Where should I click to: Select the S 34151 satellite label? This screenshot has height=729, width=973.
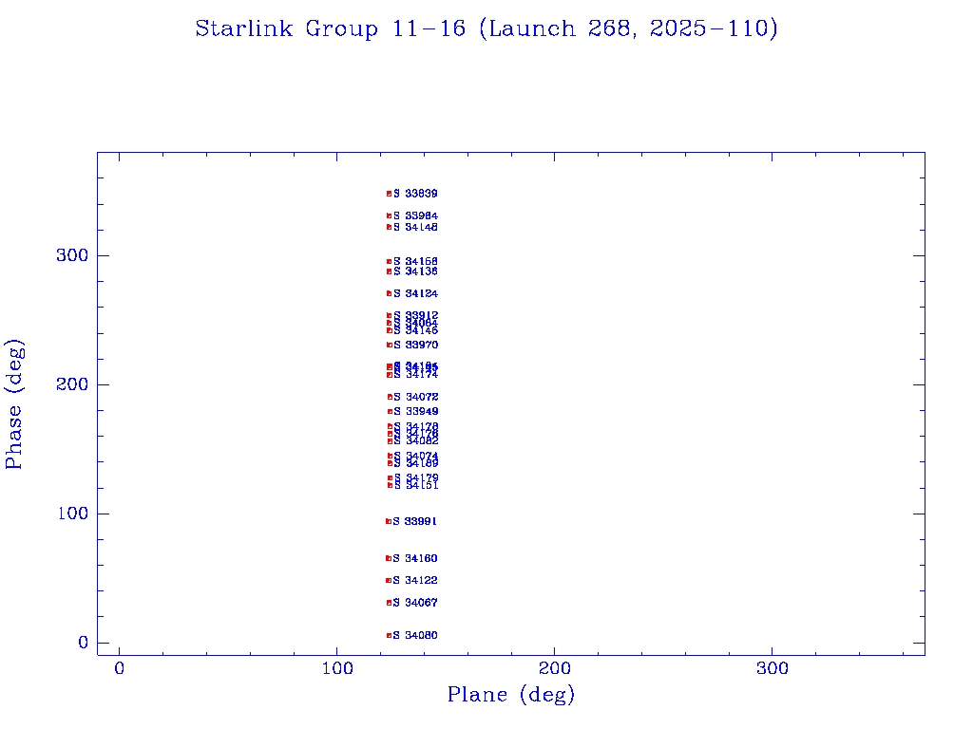click(416, 485)
